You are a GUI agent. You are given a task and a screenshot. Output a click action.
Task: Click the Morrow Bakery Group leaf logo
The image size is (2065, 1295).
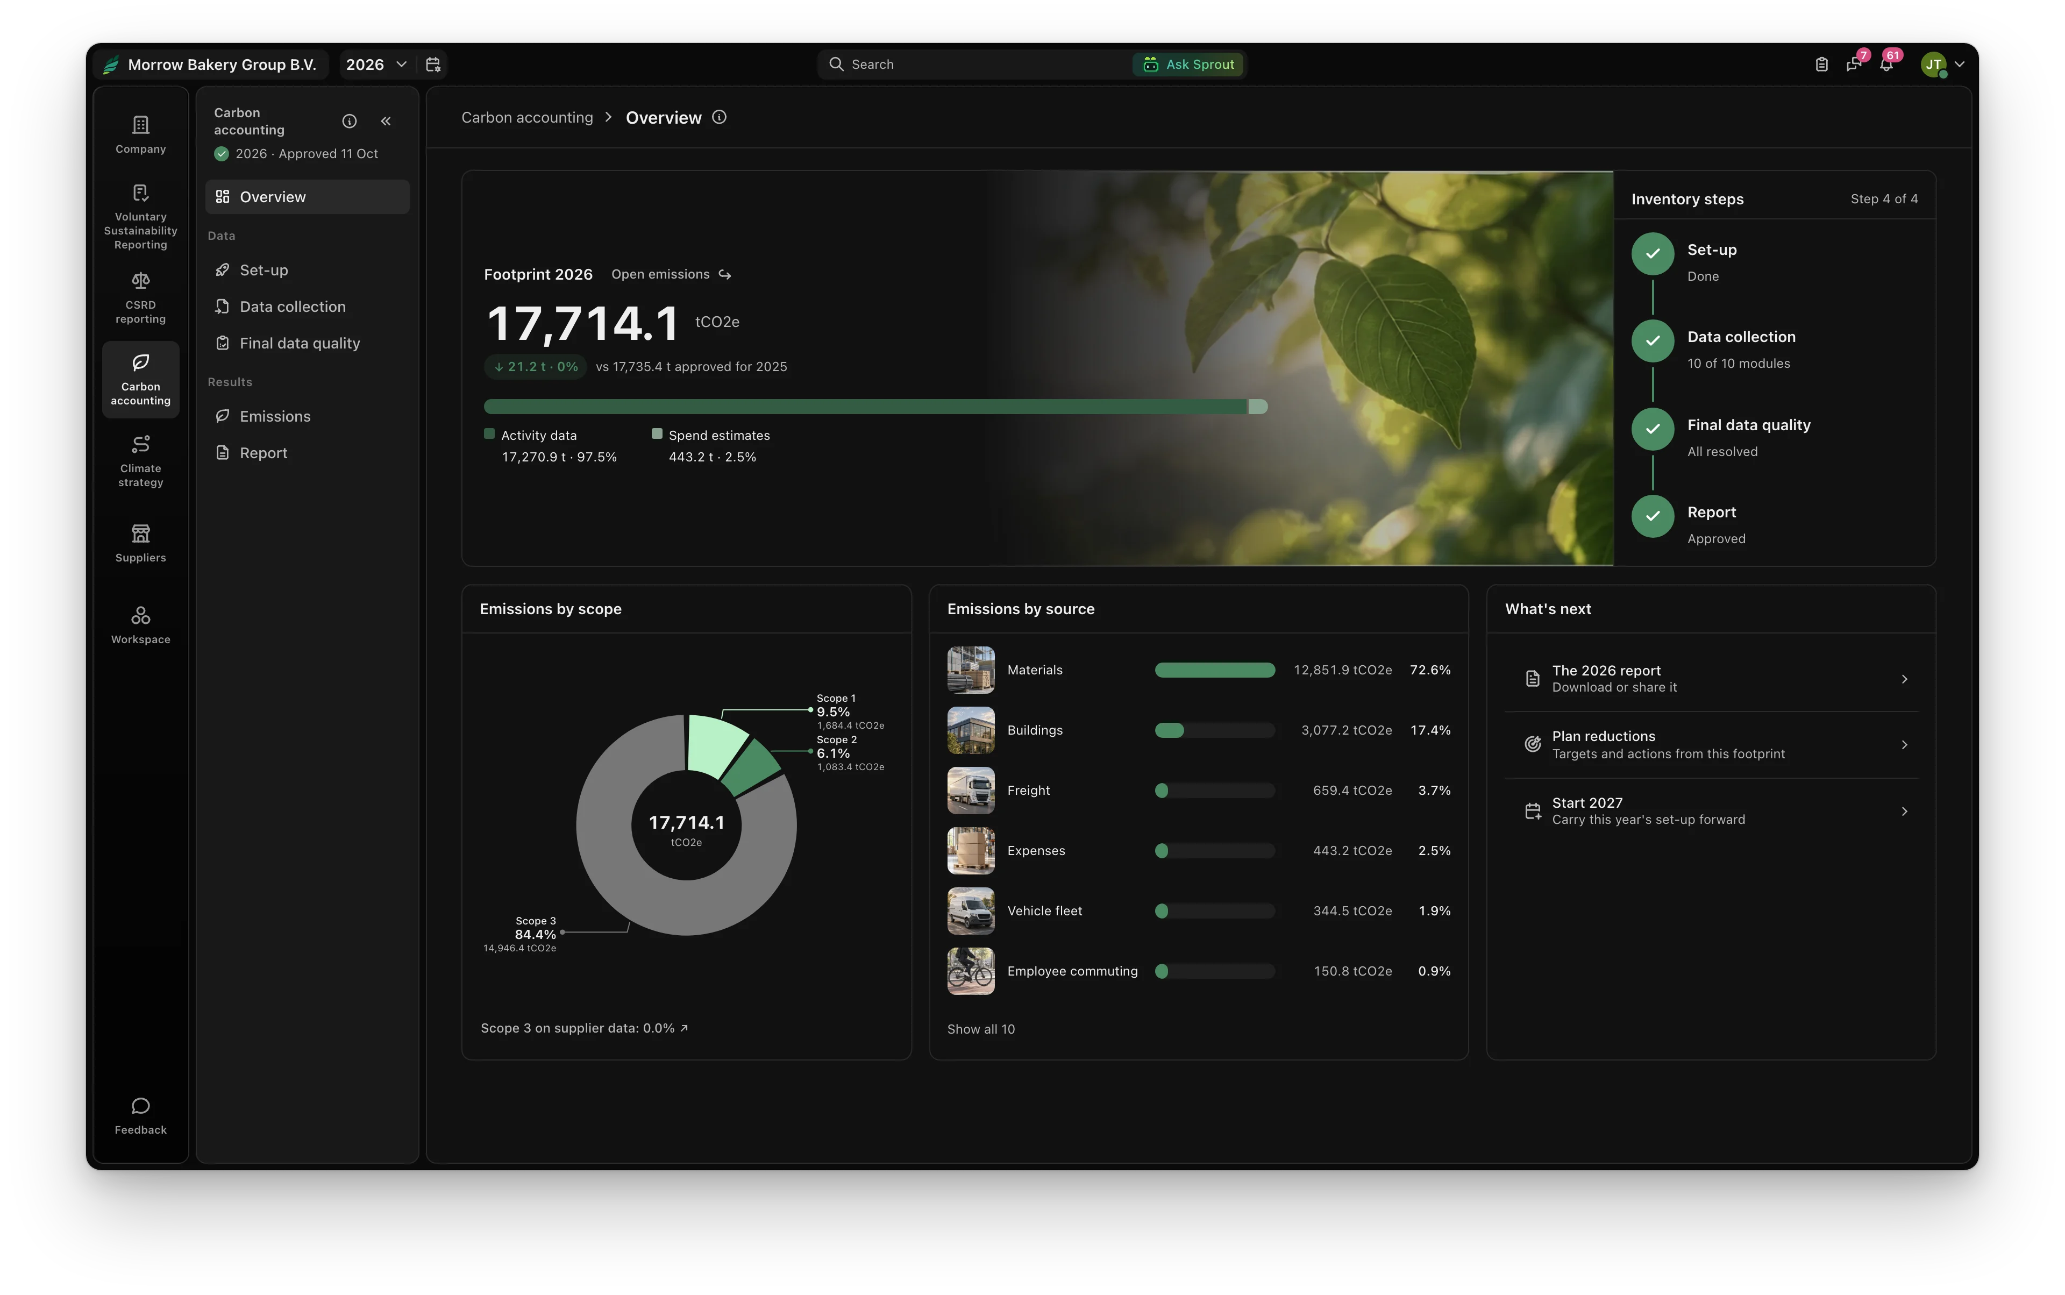click(x=111, y=64)
